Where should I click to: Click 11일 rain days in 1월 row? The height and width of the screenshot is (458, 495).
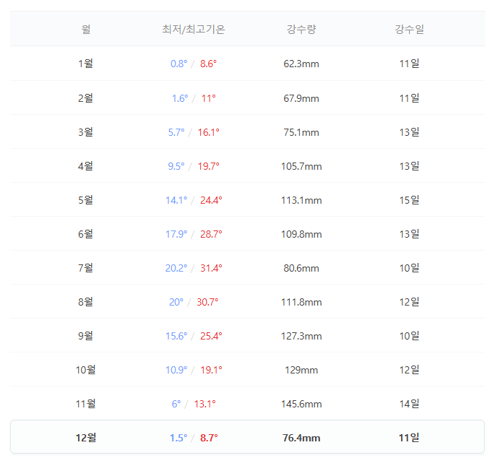(x=409, y=64)
